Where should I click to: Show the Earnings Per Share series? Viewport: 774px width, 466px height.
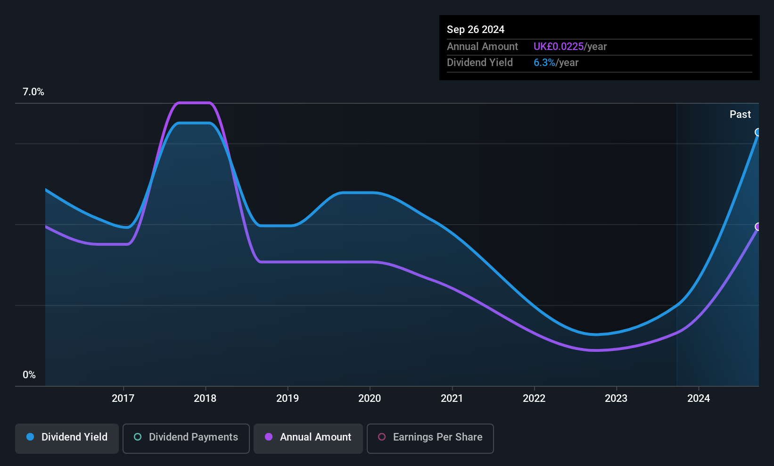click(x=430, y=437)
